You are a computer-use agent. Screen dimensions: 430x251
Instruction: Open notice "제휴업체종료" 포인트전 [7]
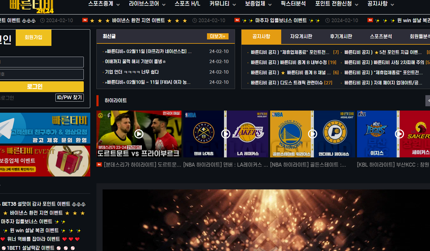coord(295,52)
